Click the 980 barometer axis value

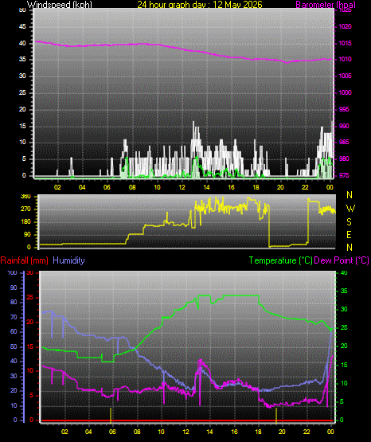click(x=344, y=158)
